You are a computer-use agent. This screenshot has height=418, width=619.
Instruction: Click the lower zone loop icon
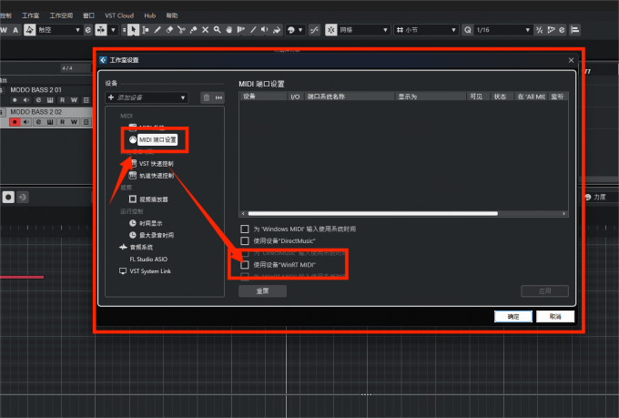point(23,197)
